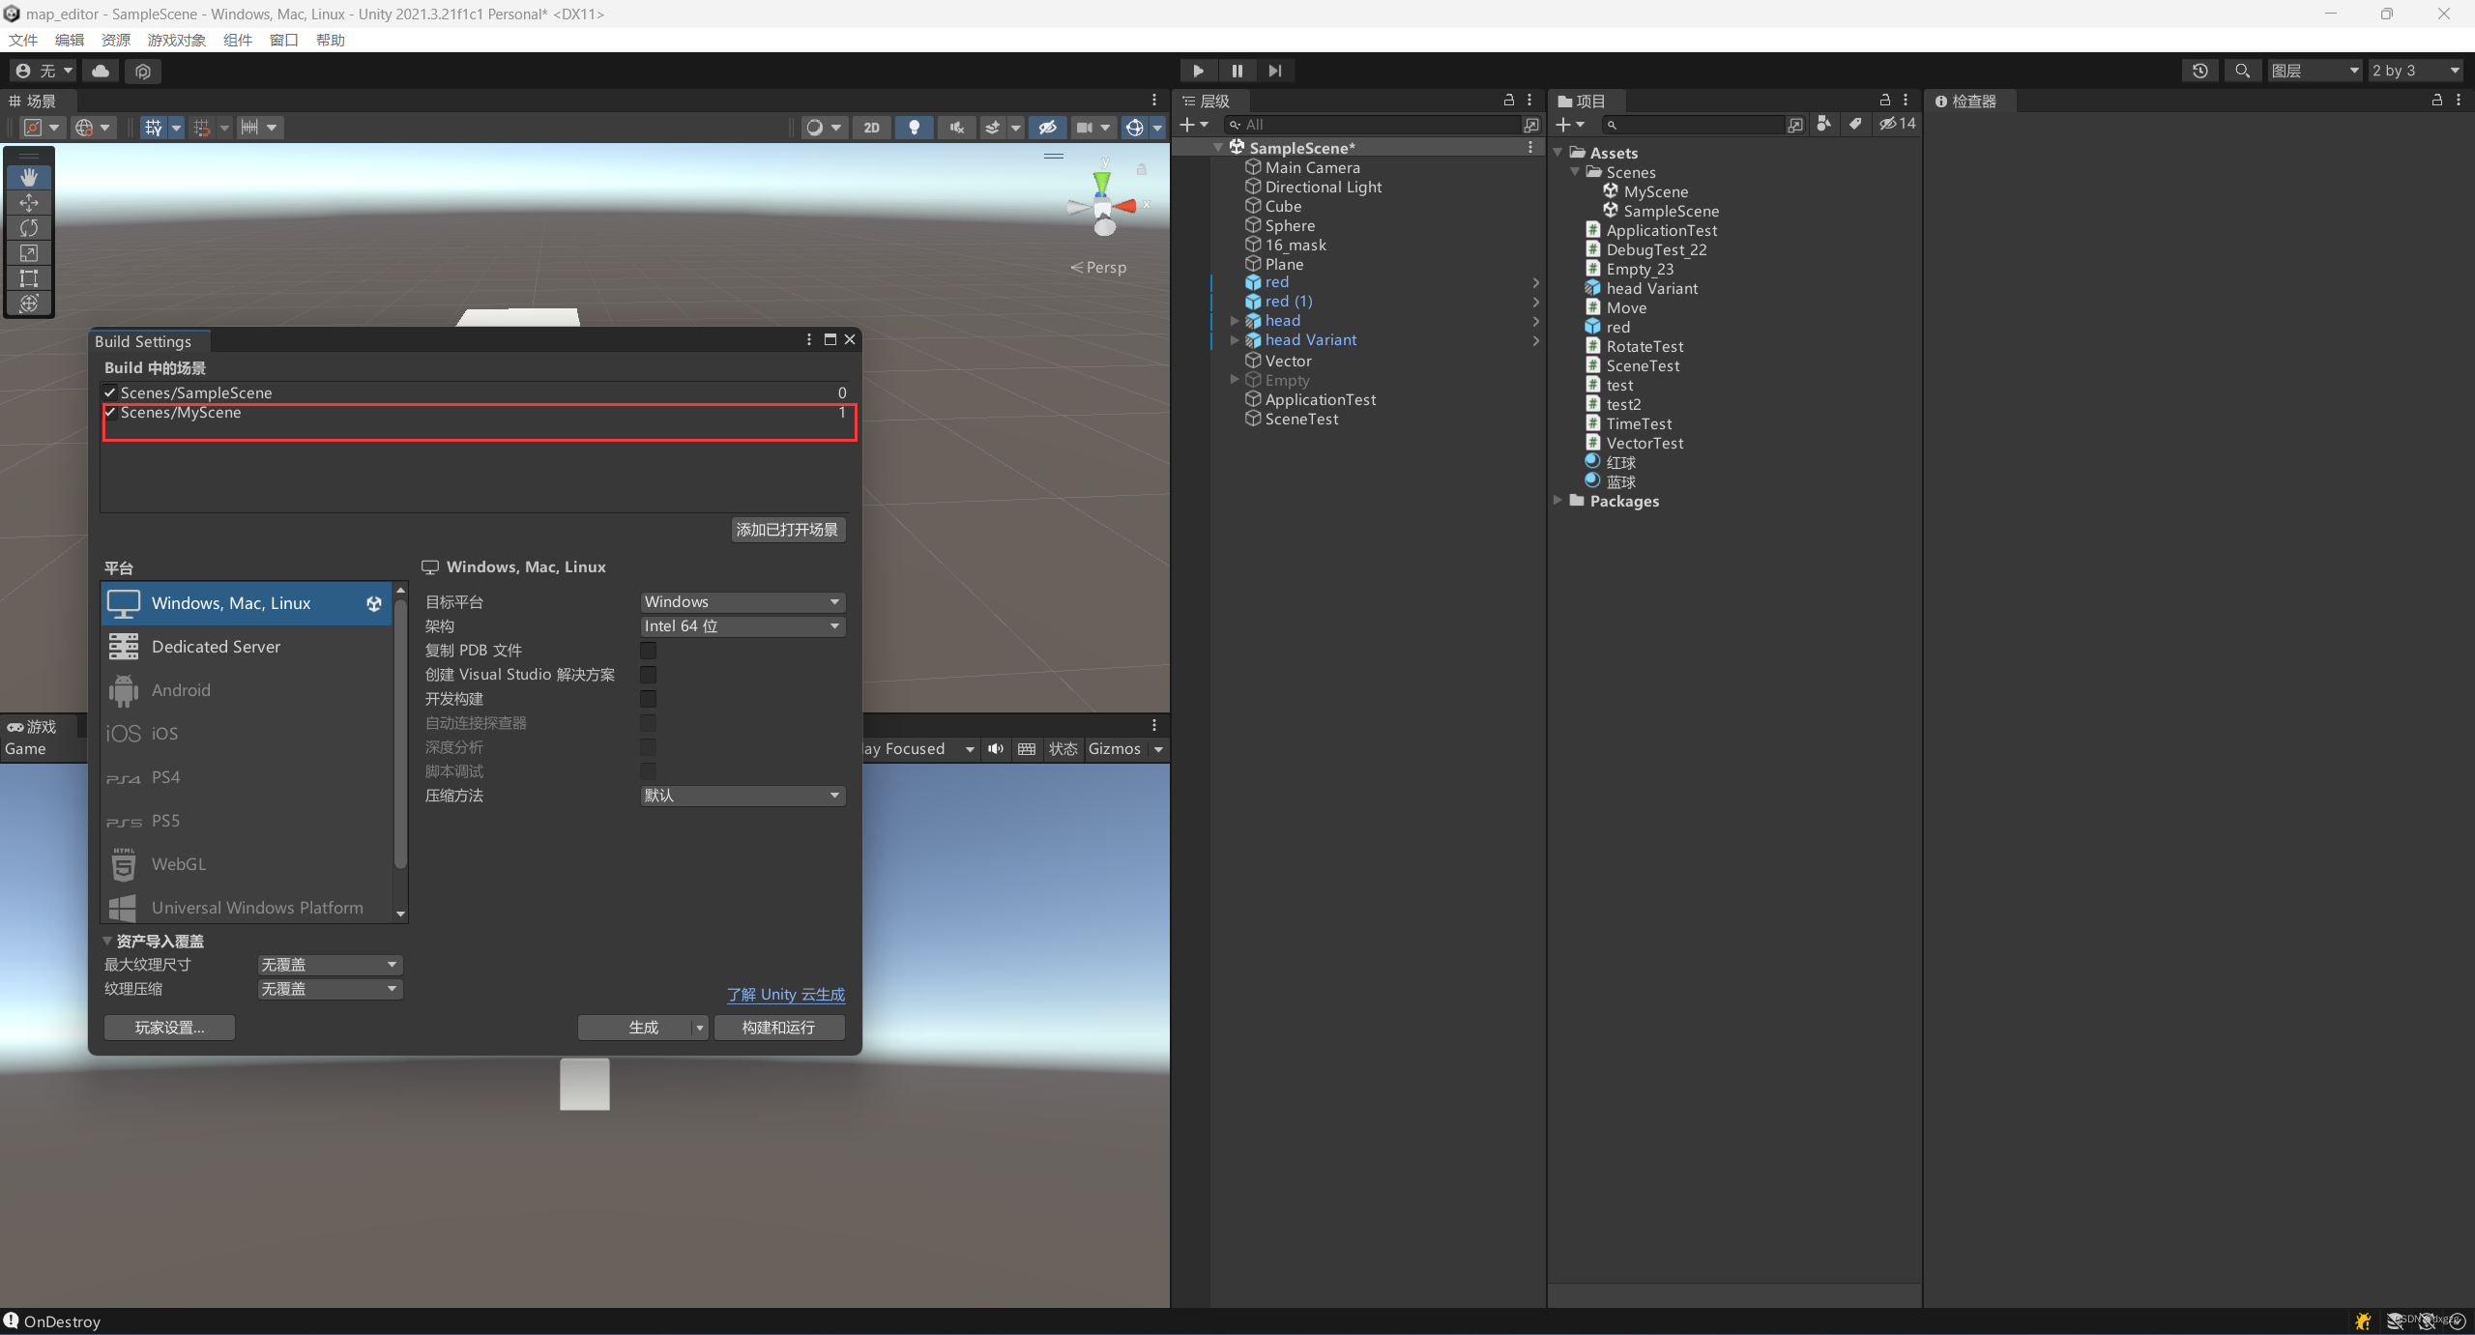Click 添加已打开场景 Add Open Scenes button
This screenshot has height=1335, width=2475.
pos(789,528)
